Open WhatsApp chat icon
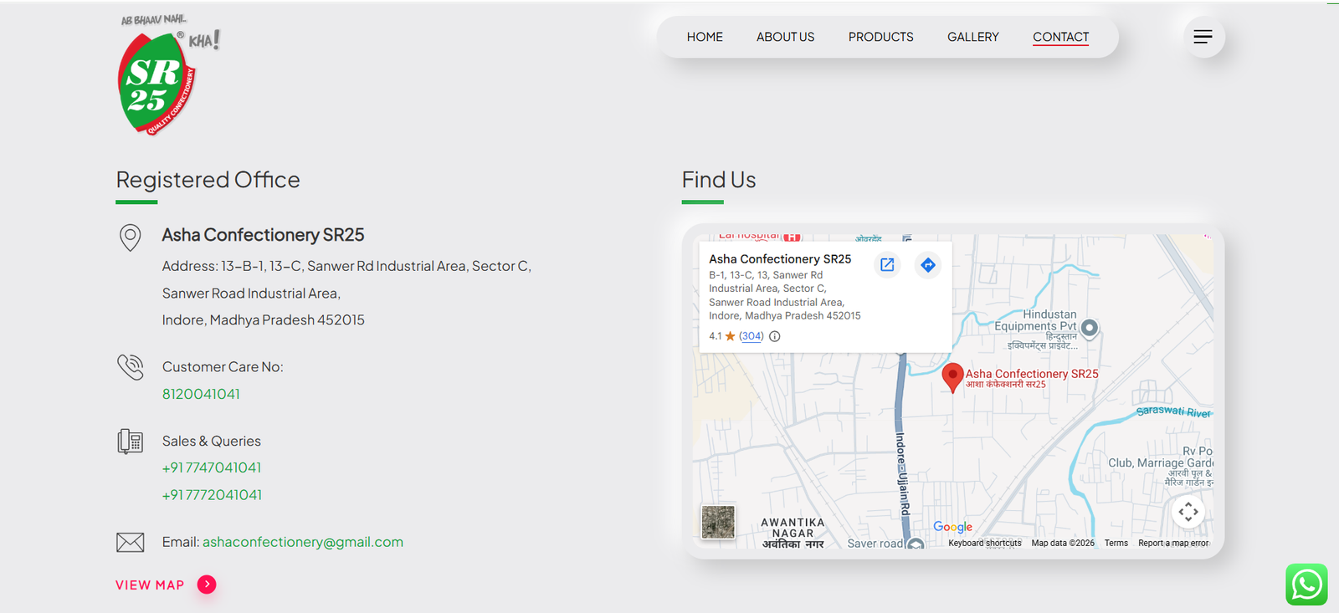The image size is (1339, 613). pos(1306,585)
